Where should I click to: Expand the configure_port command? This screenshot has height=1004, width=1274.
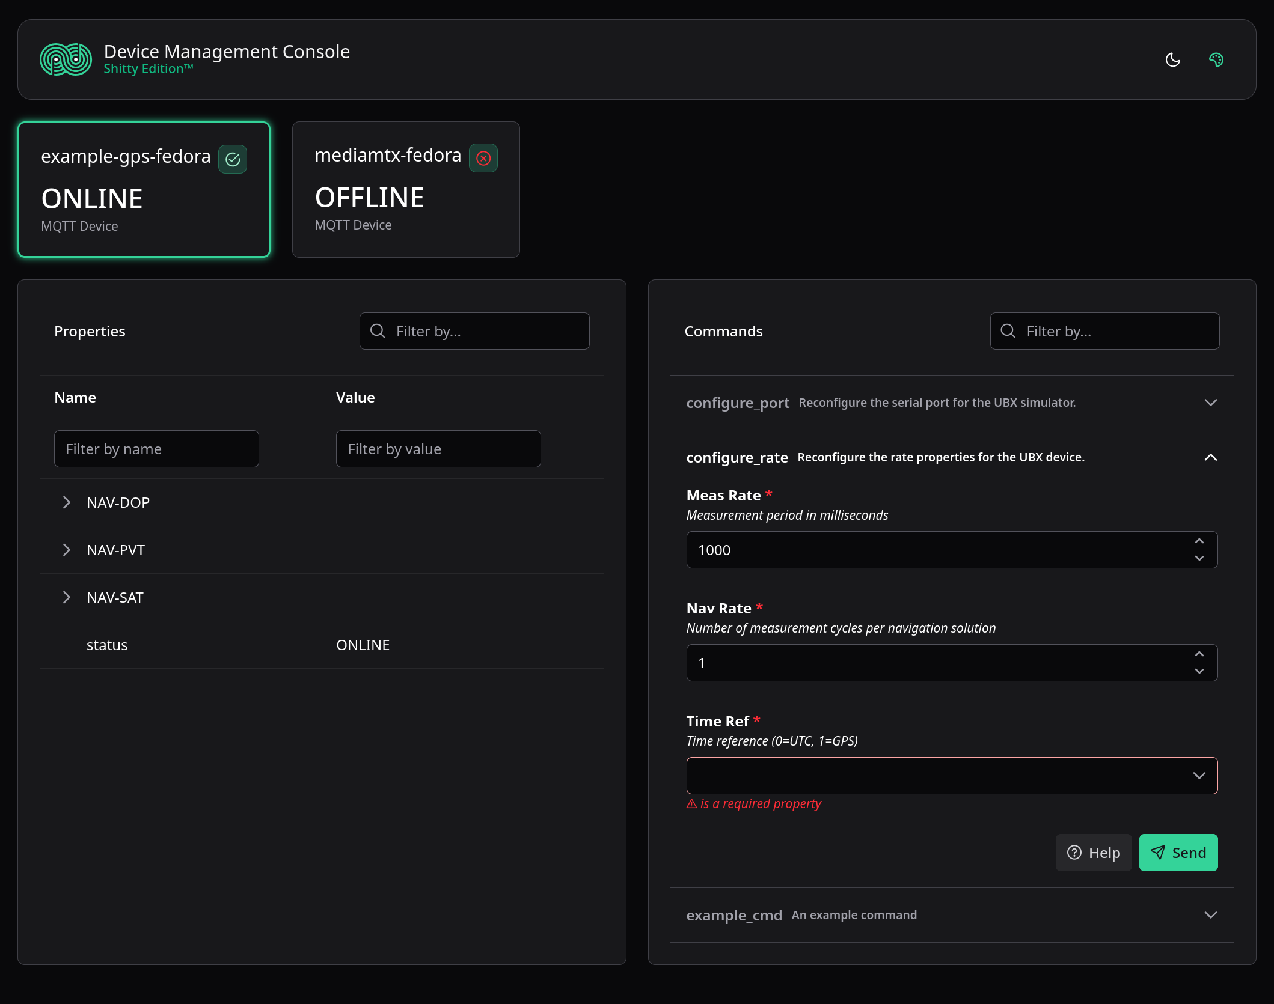(1210, 403)
